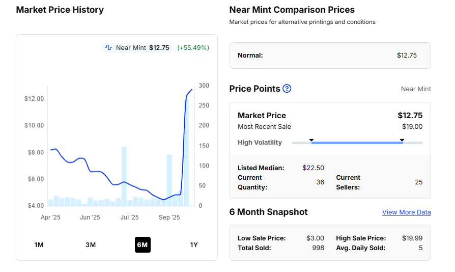Open the Price Points help question icon
Viewport: 455px width, 272px height.
tap(287, 89)
